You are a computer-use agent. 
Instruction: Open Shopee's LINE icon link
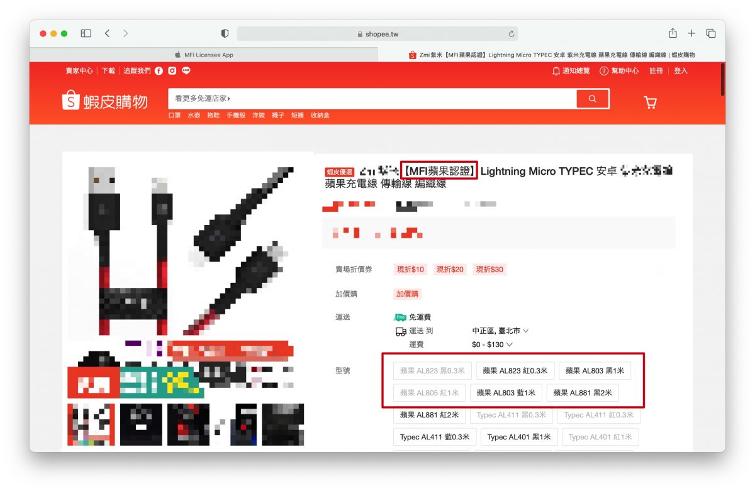click(185, 71)
